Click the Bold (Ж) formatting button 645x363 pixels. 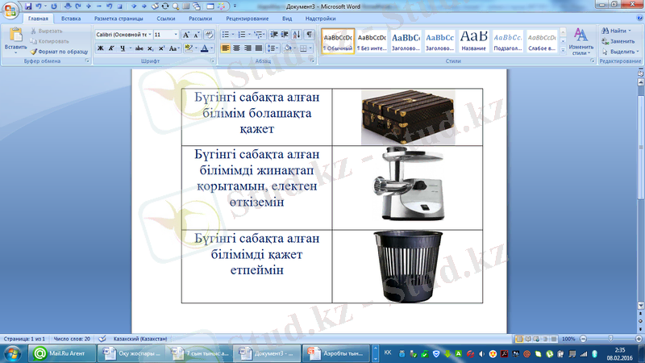point(100,48)
